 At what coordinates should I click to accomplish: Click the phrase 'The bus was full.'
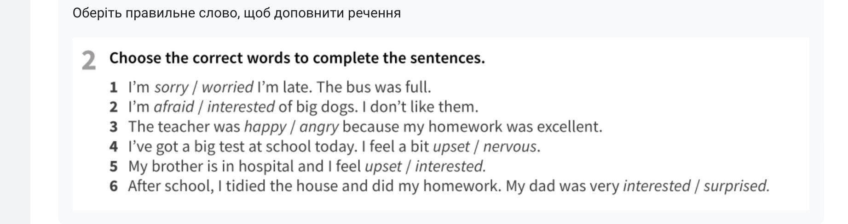(374, 87)
